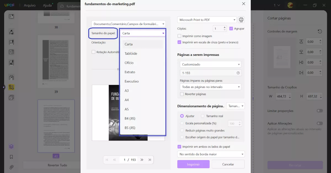Image resolution: width=331 pixels, height=173 pixels.
Task: Click the printer settings icon beside printer dropdown
Action: (241, 20)
